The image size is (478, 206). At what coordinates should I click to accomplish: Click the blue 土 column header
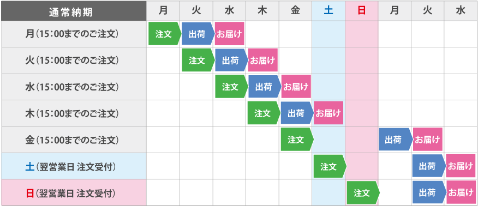click(x=328, y=11)
